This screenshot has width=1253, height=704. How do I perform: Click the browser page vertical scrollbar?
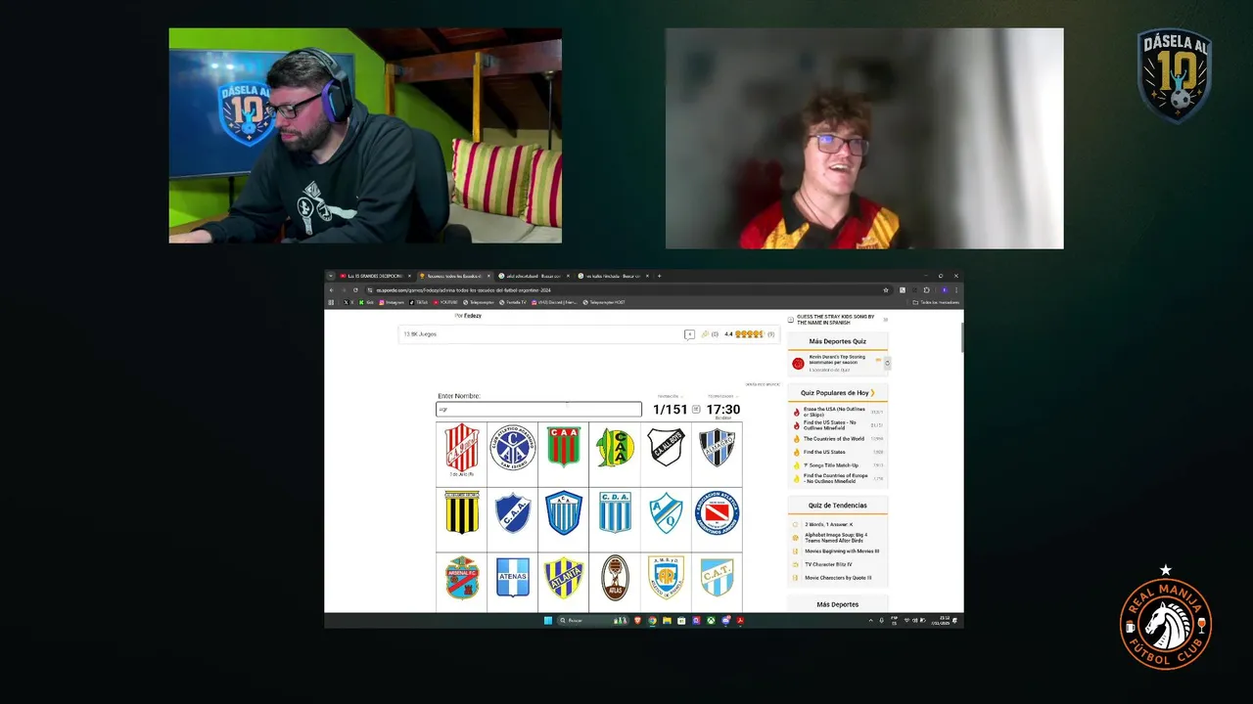(960, 335)
